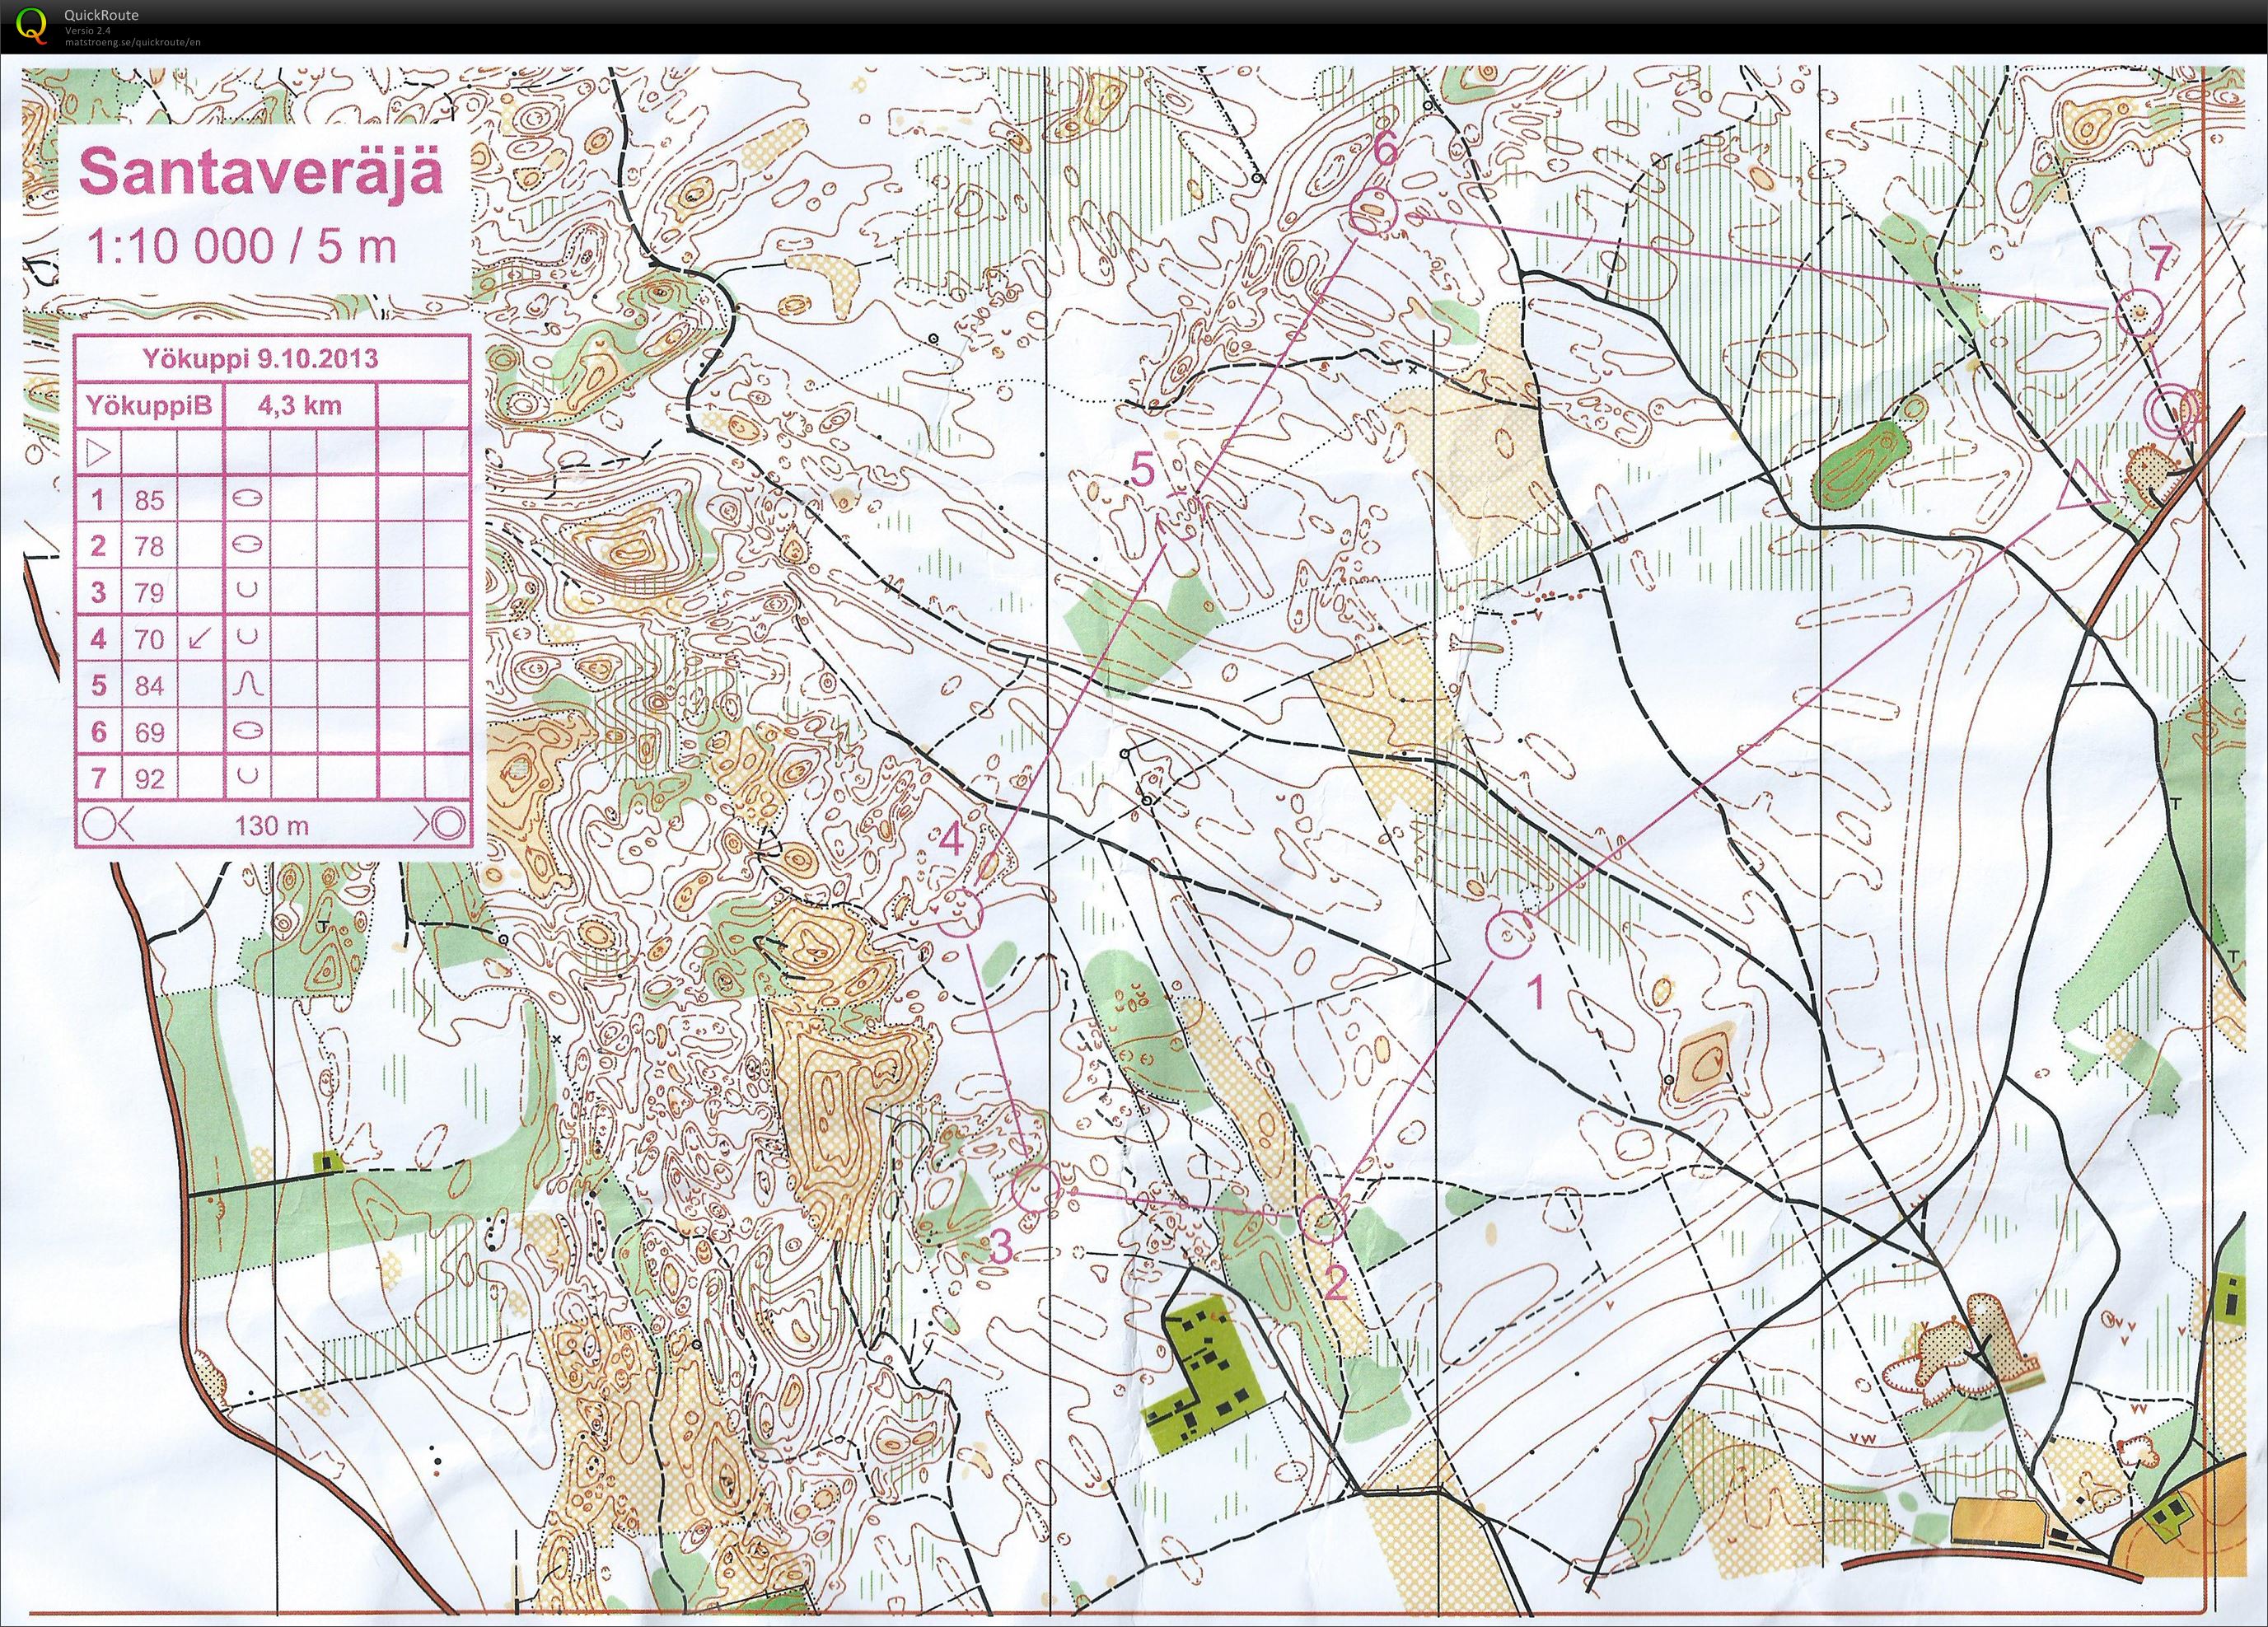This screenshot has height=1627, width=2268.
Task: Click control circle 7 on the map
Action: [x=2140, y=311]
